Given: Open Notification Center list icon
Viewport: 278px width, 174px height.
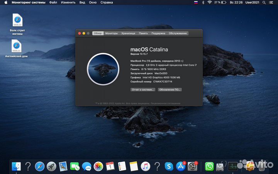Looking at the screenshot, I should pyautogui.click(x=271, y=2).
